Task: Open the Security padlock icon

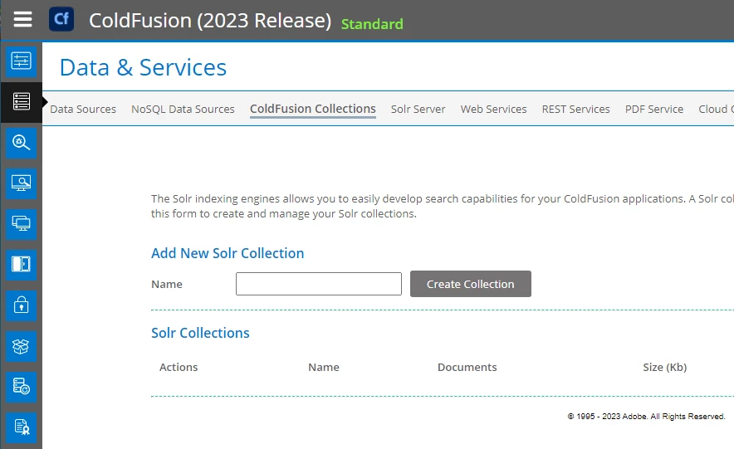Action: tap(21, 305)
